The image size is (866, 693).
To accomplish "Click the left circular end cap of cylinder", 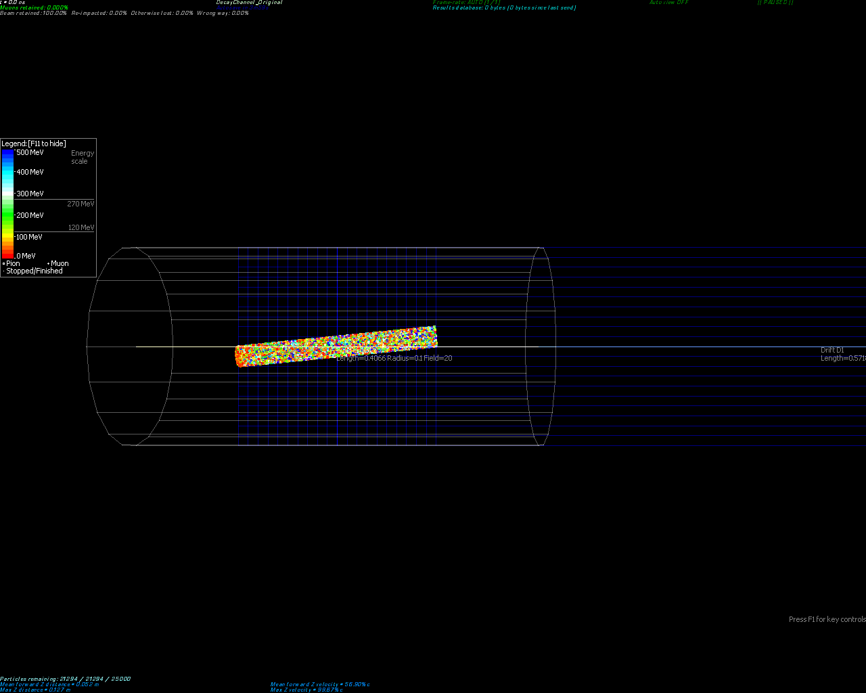I will point(130,346).
